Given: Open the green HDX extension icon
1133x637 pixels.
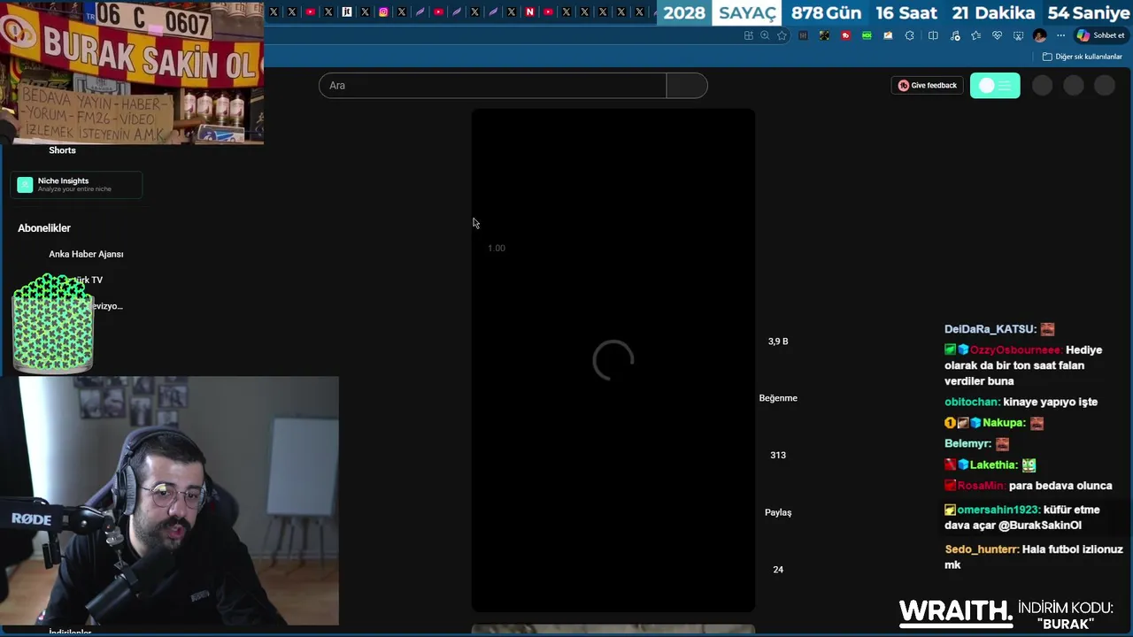Looking at the screenshot, I should click(x=867, y=35).
